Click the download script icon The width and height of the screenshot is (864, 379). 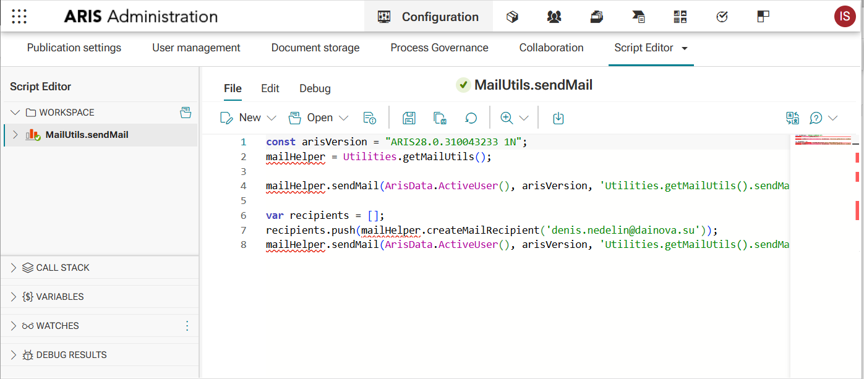click(x=558, y=117)
